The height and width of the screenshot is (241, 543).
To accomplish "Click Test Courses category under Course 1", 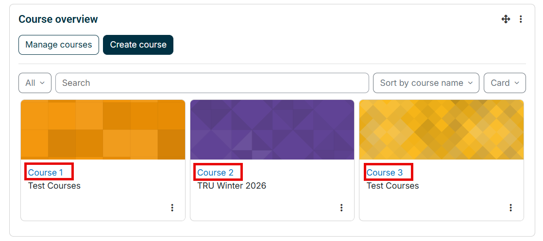I will 54,186.
